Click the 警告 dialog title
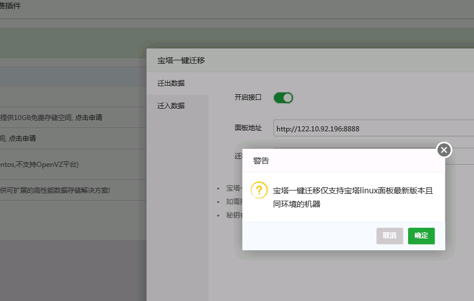Viewport: 474px width, 301px height. point(261,161)
